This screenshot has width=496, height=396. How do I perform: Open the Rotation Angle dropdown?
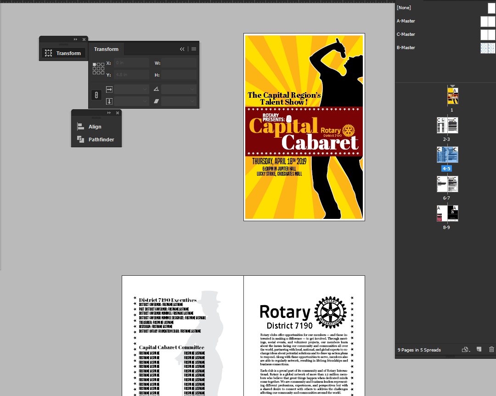coord(192,89)
